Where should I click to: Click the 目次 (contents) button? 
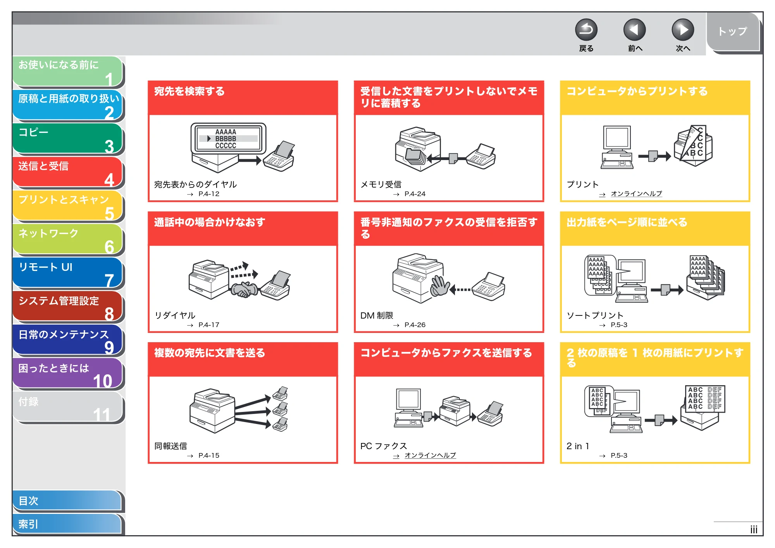coord(68,501)
